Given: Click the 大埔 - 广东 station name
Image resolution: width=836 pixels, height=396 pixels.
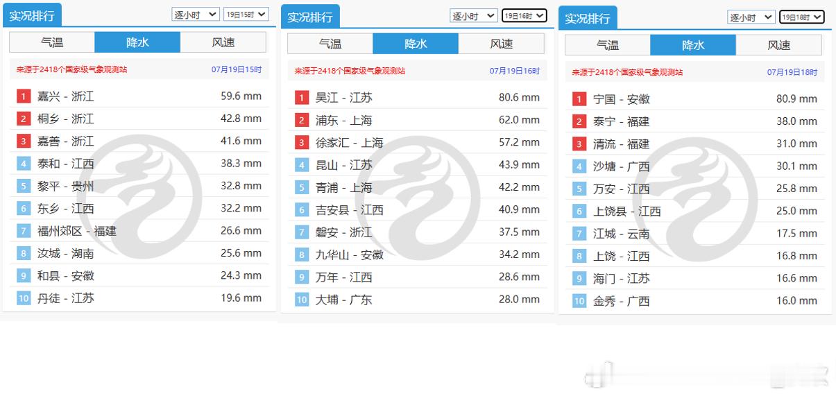Looking at the screenshot, I should click(x=343, y=300).
